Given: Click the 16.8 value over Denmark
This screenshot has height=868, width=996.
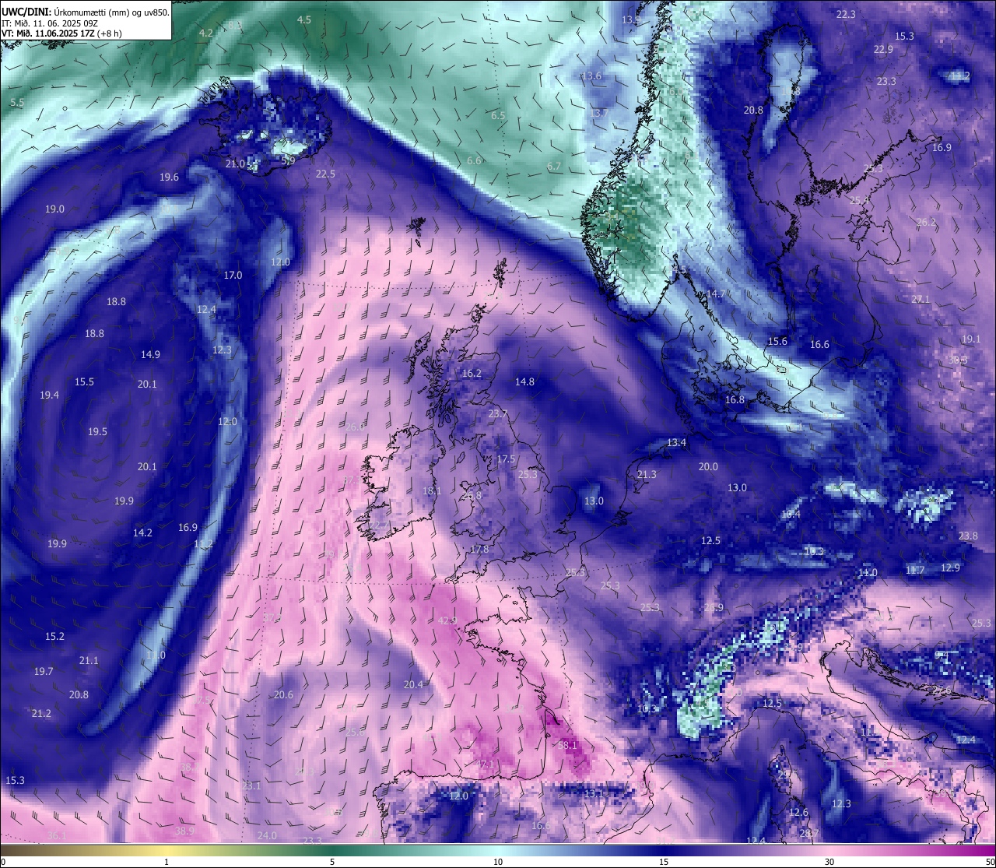Looking at the screenshot, I should [735, 399].
